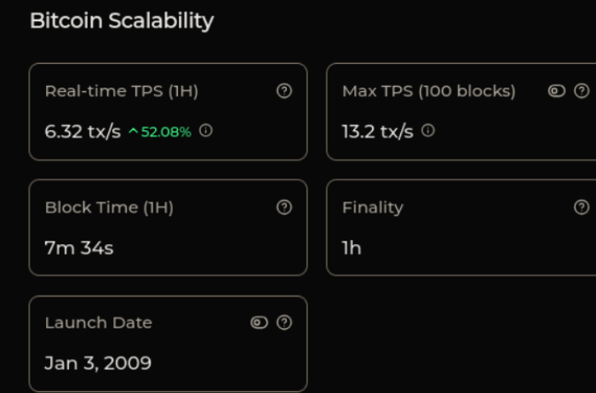This screenshot has width=596, height=393.
Task: Click the Real-time TPS help question icon
Action: point(284,91)
